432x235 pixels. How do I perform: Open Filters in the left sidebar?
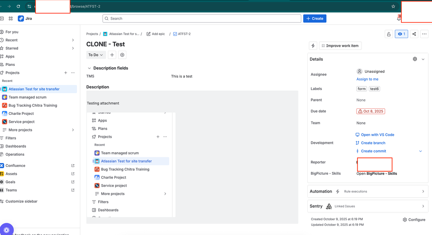click(11, 138)
